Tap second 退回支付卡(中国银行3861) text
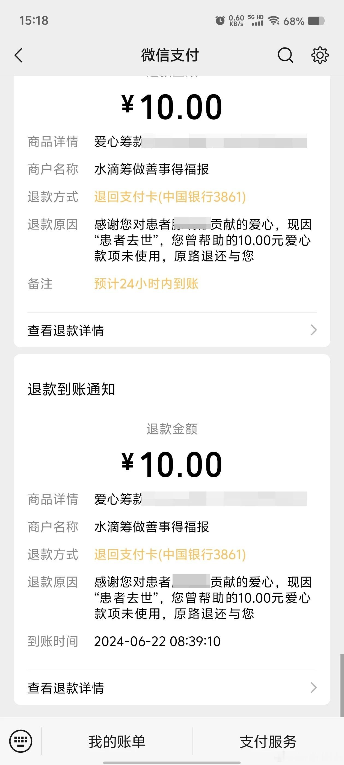Screen dimensions: 344x765 point(170,554)
